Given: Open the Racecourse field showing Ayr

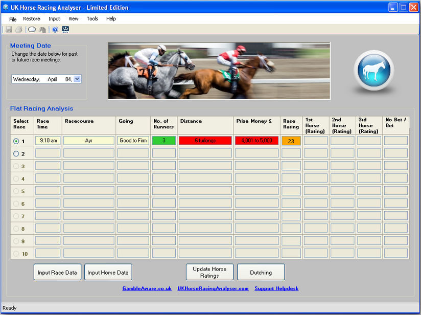Looking at the screenshot, I should pos(88,141).
